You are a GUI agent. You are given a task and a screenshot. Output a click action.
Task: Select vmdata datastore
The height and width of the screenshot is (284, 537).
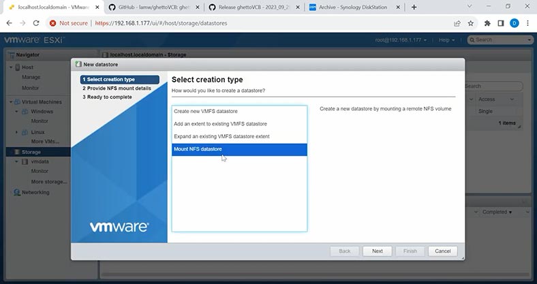coord(40,161)
